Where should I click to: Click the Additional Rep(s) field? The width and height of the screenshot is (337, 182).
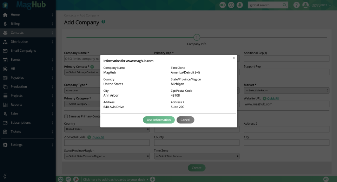click(x=286, y=59)
